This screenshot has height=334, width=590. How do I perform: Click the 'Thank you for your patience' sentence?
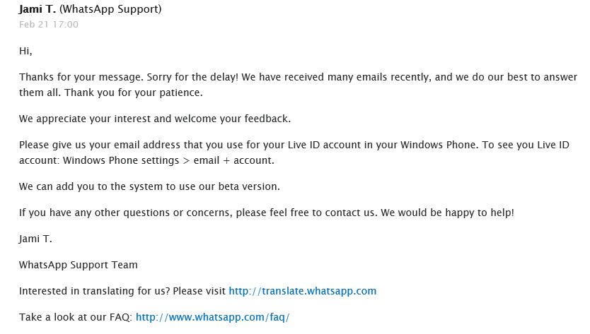point(134,93)
